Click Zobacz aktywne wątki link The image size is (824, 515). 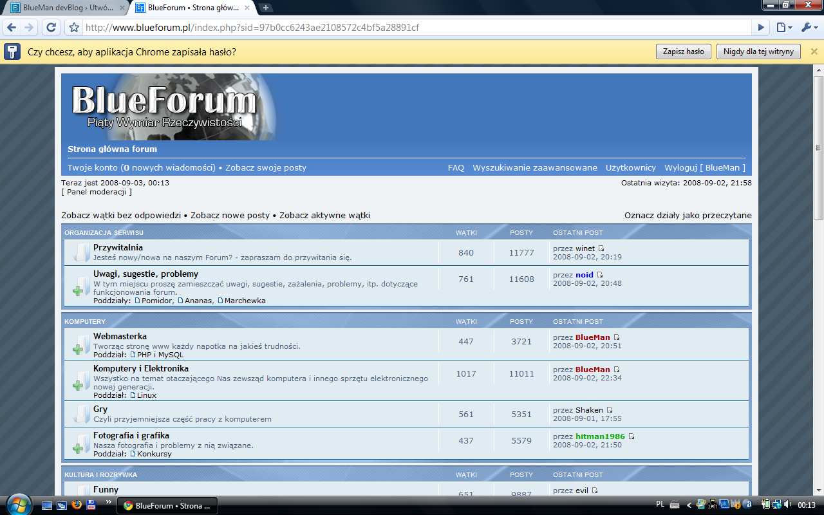(324, 216)
